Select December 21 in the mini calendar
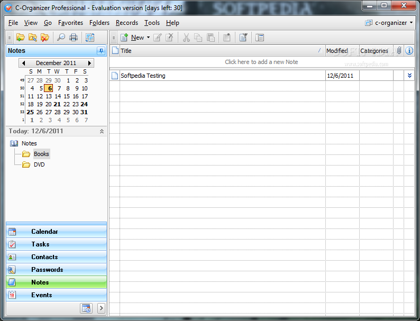The image size is (420, 321). click(57, 104)
